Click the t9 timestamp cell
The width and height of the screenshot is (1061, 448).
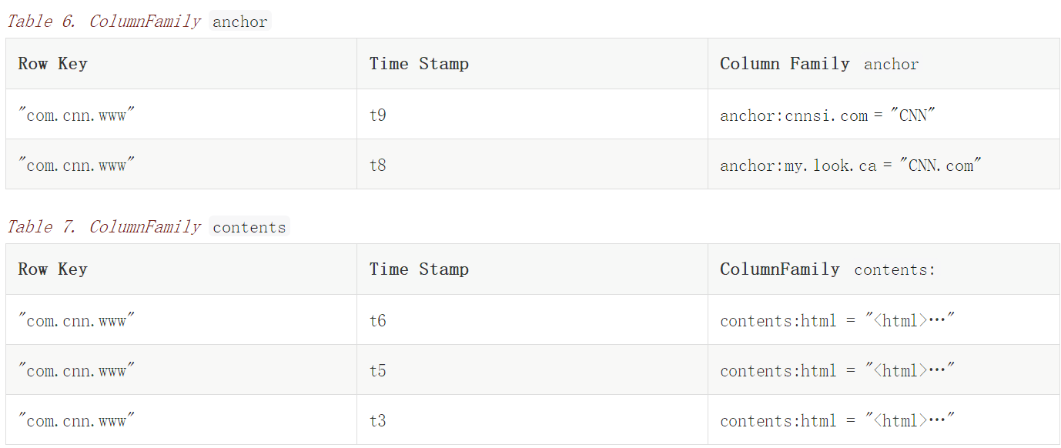tap(378, 115)
